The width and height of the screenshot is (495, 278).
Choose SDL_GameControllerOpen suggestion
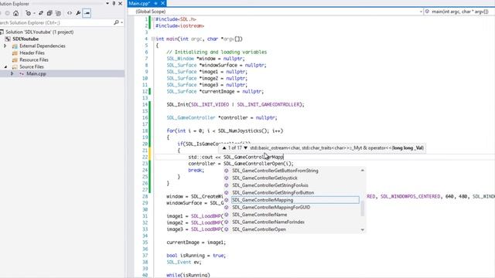[x=259, y=229]
